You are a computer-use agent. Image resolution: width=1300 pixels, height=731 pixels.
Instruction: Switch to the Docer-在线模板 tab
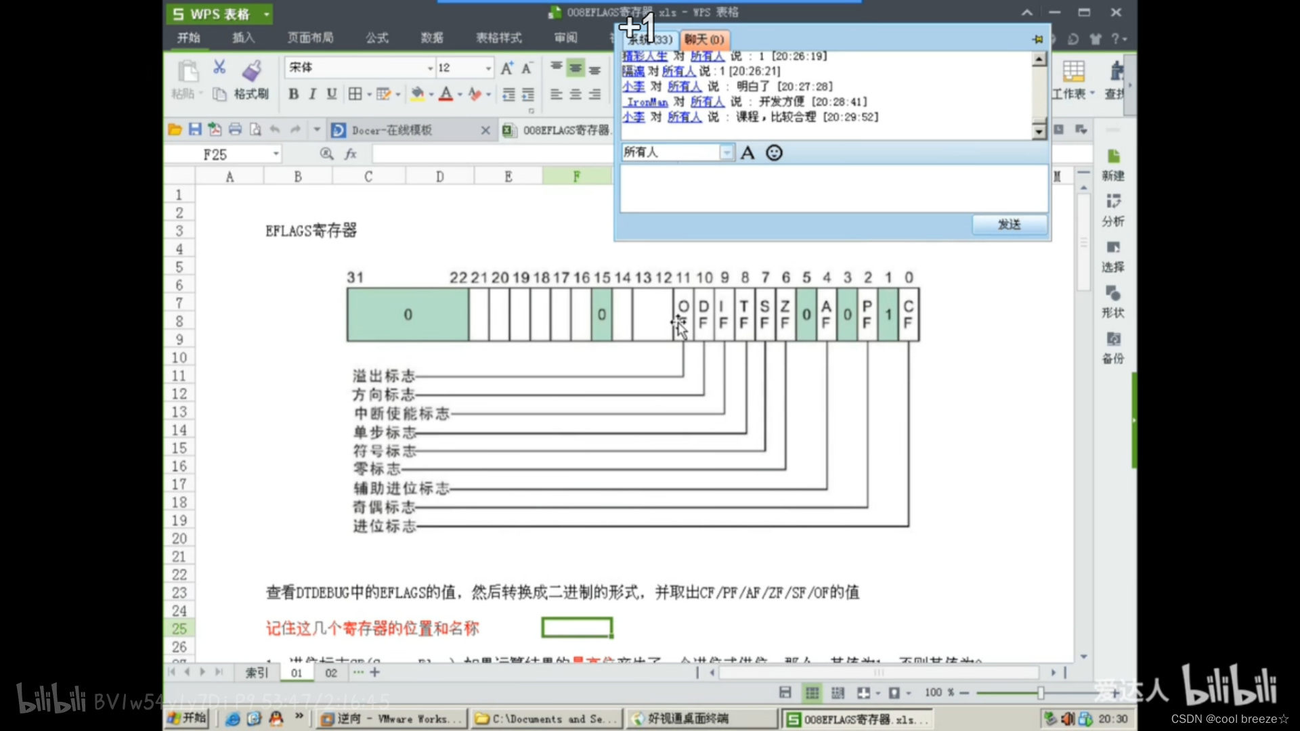point(391,130)
